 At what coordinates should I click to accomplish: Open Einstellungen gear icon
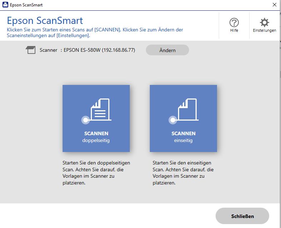coord(264,25)
